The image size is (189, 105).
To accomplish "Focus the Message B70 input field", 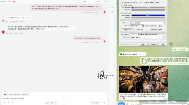I will click(54, 98).
